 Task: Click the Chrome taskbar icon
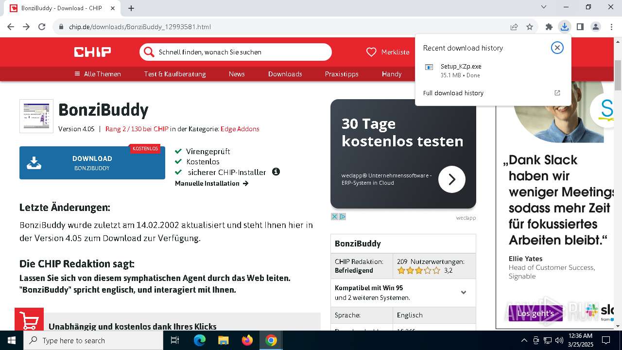pos(271,340)
